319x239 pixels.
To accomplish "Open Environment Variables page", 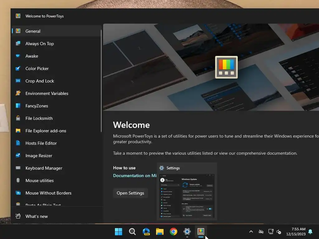I will point(56,93).
